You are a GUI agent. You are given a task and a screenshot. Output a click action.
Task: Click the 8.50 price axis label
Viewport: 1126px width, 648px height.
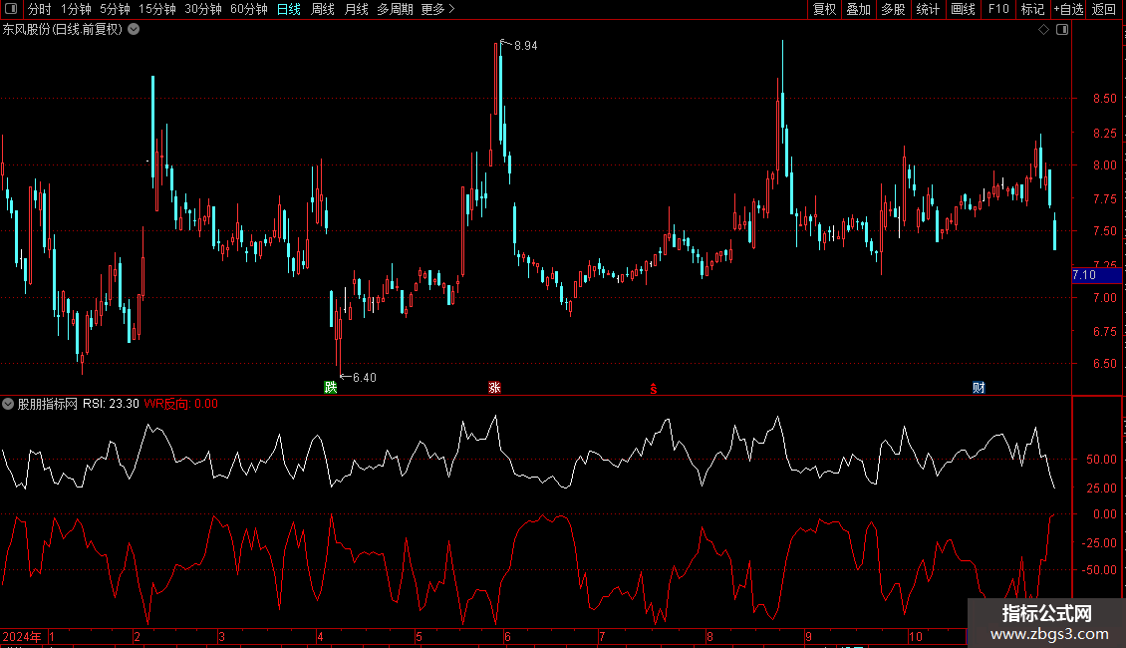[1104, 99]
